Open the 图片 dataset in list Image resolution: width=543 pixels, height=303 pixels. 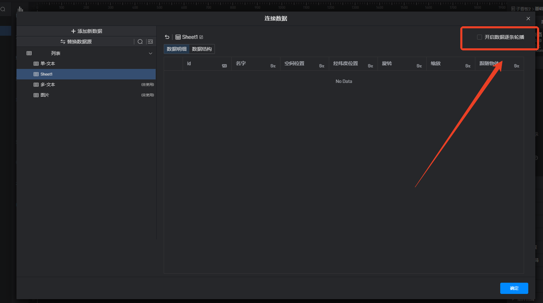click(45, 95)
